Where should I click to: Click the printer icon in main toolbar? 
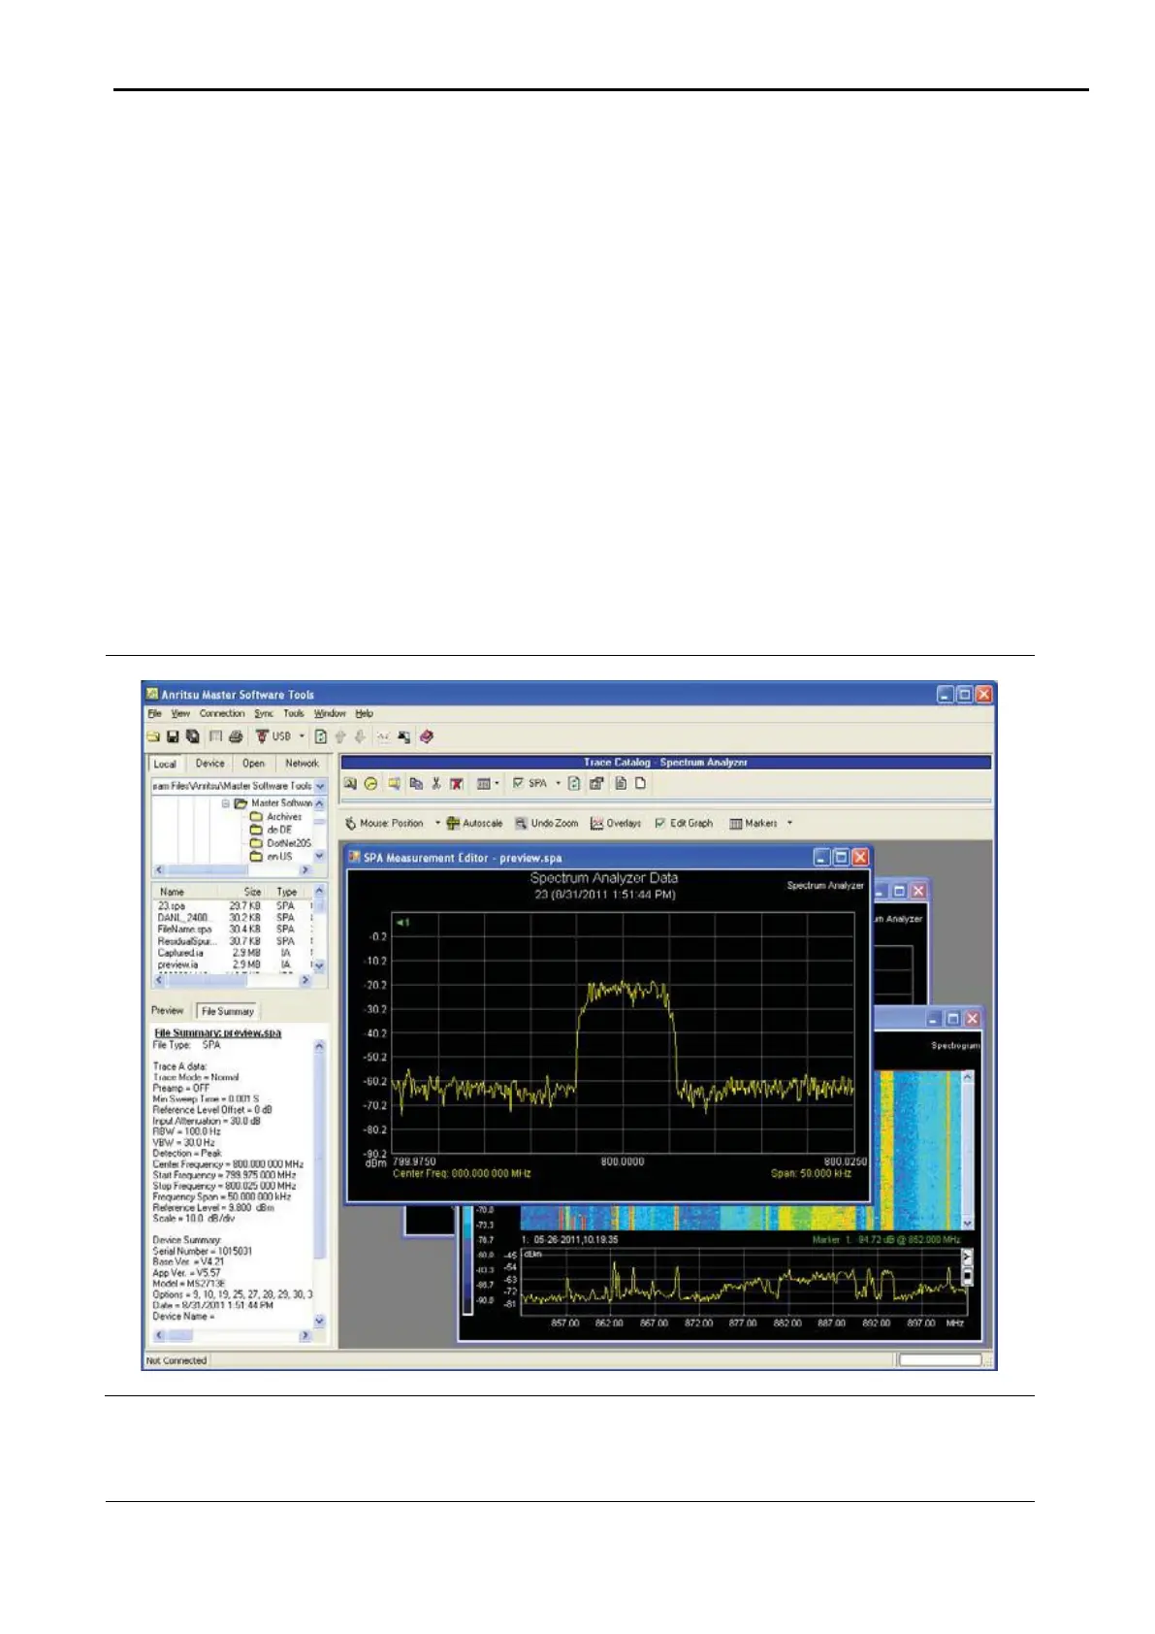235,736
